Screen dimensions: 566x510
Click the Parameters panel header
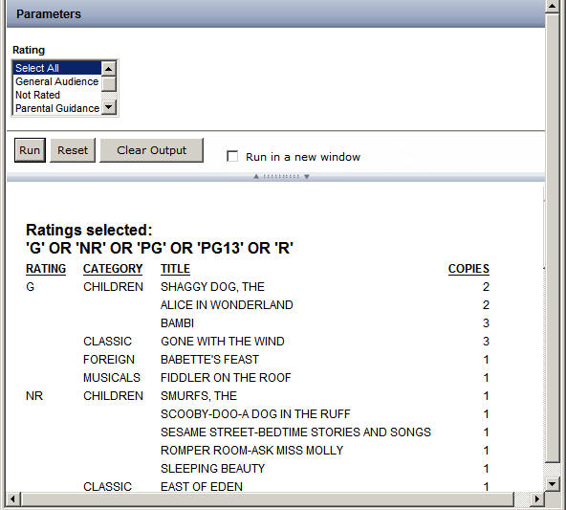point(275,13)
